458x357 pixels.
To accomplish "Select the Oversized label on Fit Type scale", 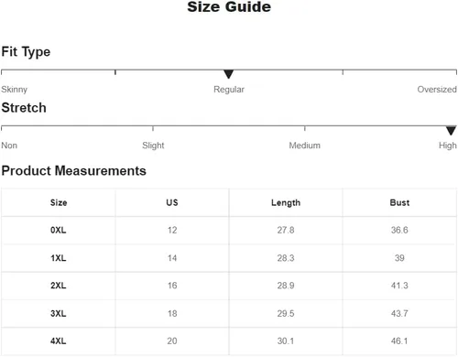I will [437, 90].
